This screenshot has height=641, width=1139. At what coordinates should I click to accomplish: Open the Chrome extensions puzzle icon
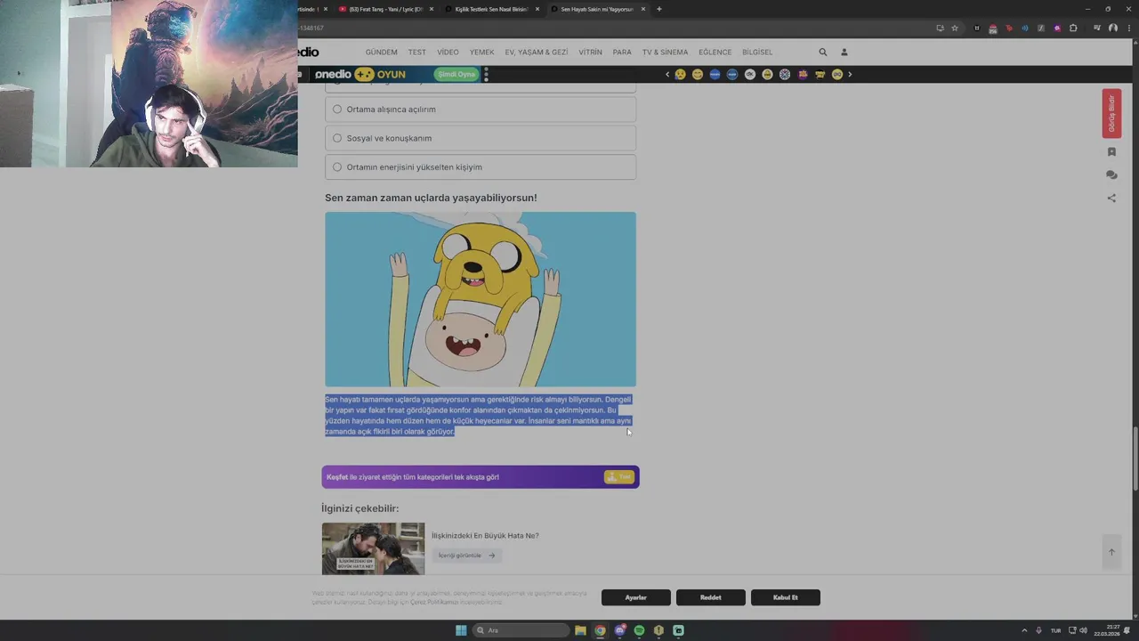click(x=1073, y=28)
